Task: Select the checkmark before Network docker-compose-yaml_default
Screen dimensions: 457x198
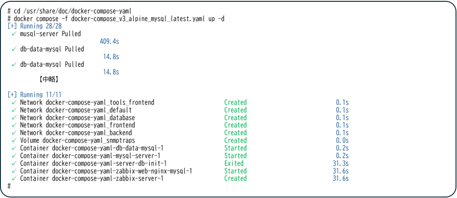Action: point(14,110)
